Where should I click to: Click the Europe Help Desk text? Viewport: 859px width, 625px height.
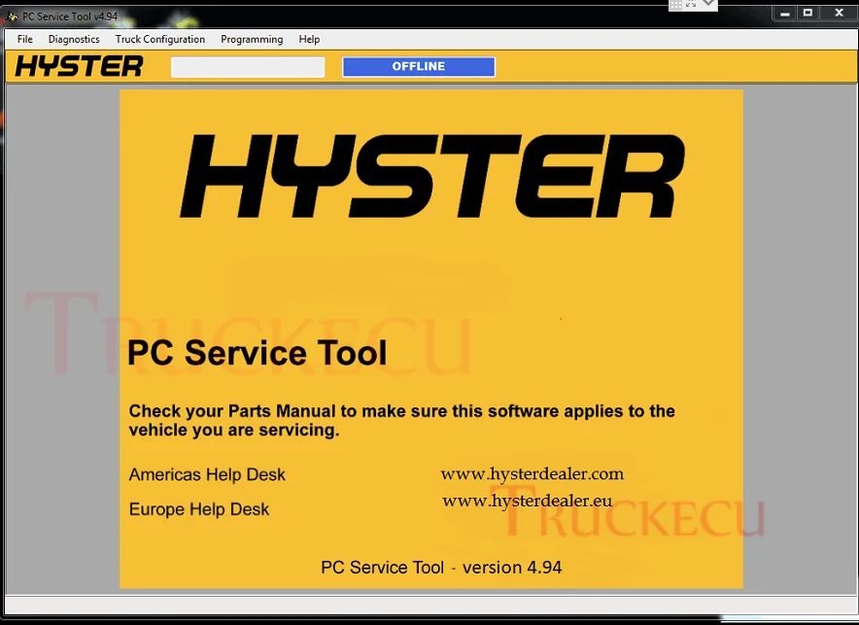pos(199,509)
